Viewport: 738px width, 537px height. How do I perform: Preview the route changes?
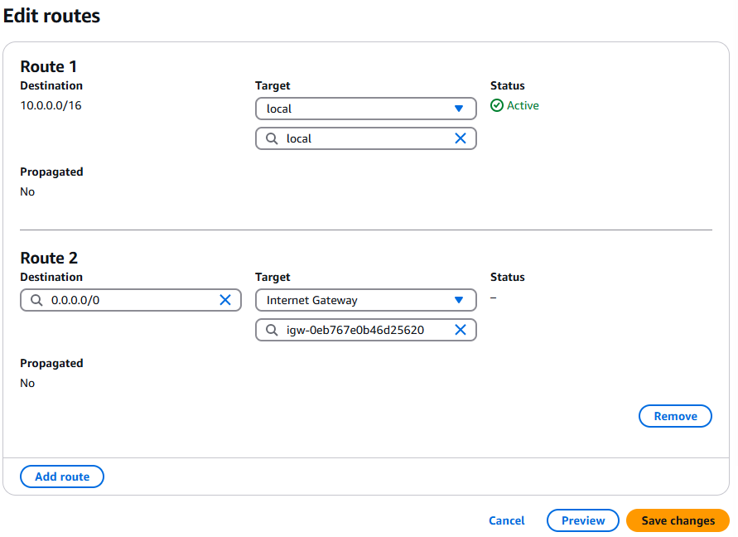tap(583, 520)
